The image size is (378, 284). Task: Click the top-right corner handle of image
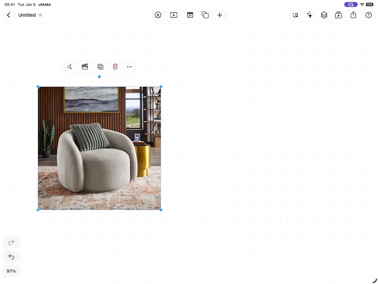coord(161,87)
